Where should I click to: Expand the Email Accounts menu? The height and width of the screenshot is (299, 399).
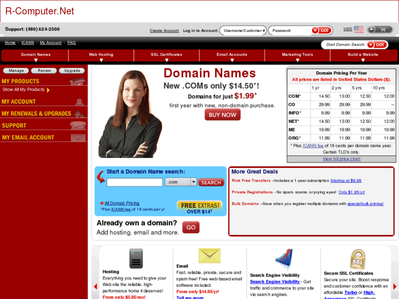[232, 56]
